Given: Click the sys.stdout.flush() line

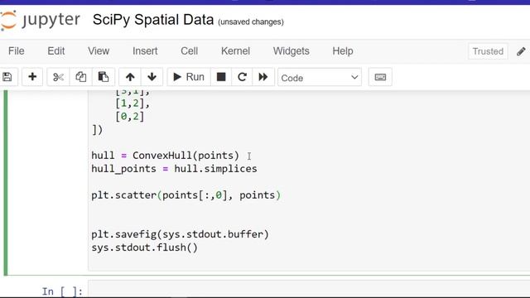Looking at the screenshot, I should pos(144,248).
